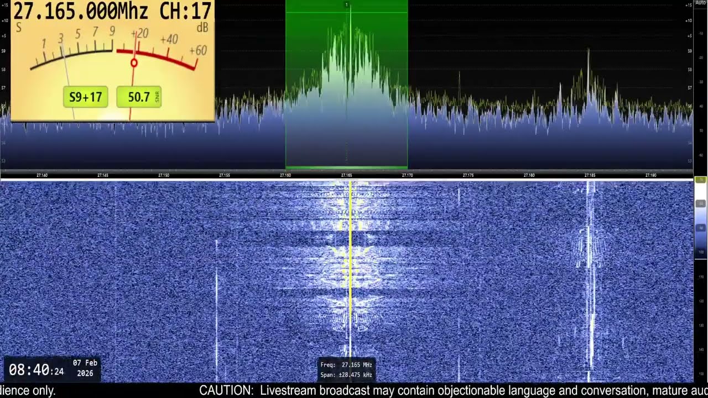Click the CAUTION livestream ticker text
708x398 pixels.
click(x=454, y=391)
